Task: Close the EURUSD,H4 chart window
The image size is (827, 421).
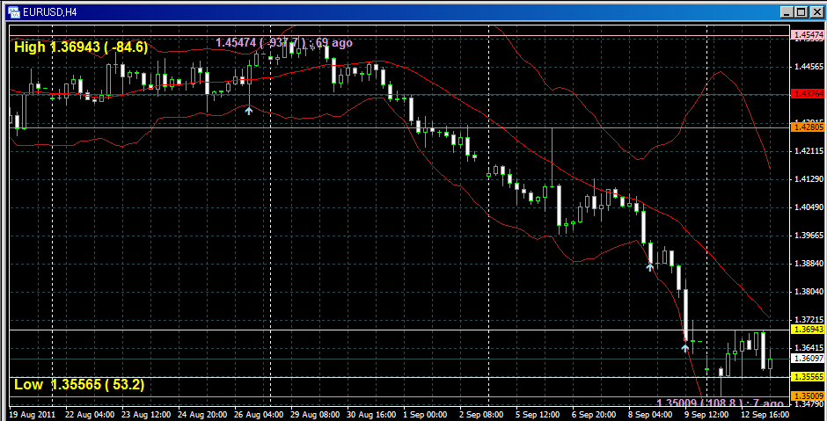Action: pos(815,12)
